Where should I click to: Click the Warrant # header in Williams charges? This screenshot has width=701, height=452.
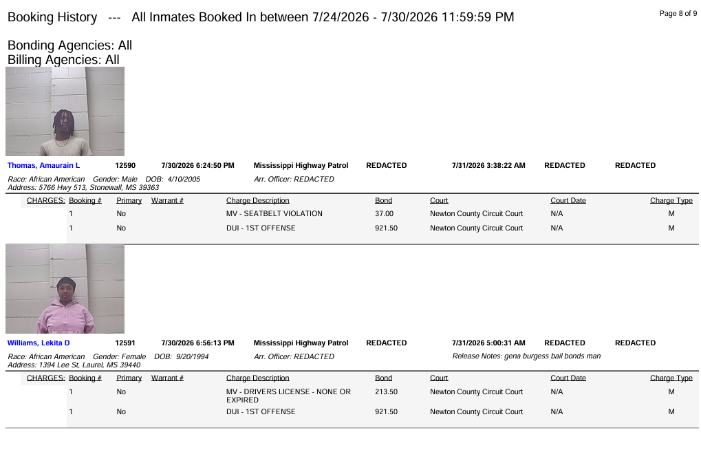tap(167, 378)
